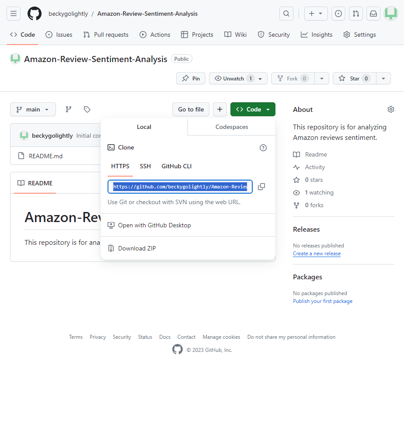Open Privacy footer link

(x=98, y=337)
